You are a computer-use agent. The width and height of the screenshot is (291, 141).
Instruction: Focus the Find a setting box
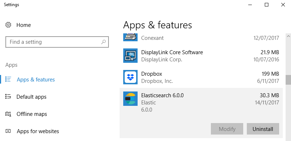57,42
